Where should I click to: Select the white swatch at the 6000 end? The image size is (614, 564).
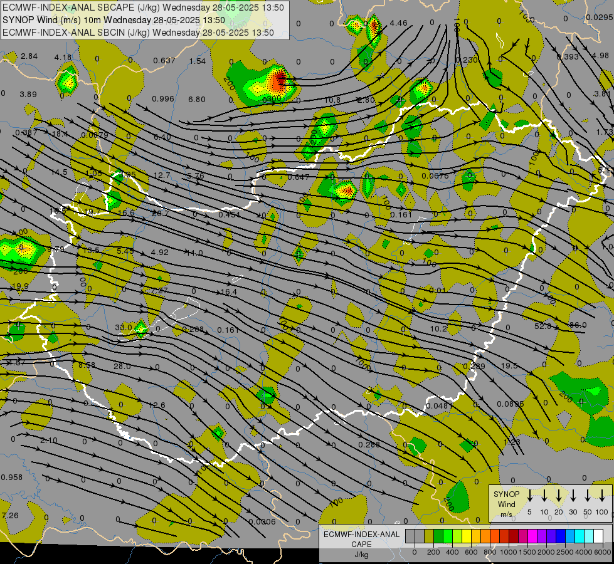tap(598, 536)
